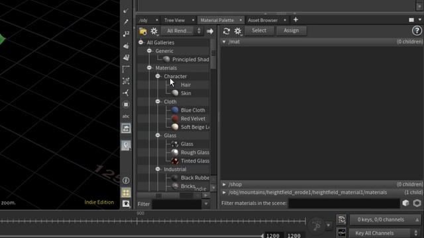
Task: Refresh the scene materials list
Action: pos(227,31)
